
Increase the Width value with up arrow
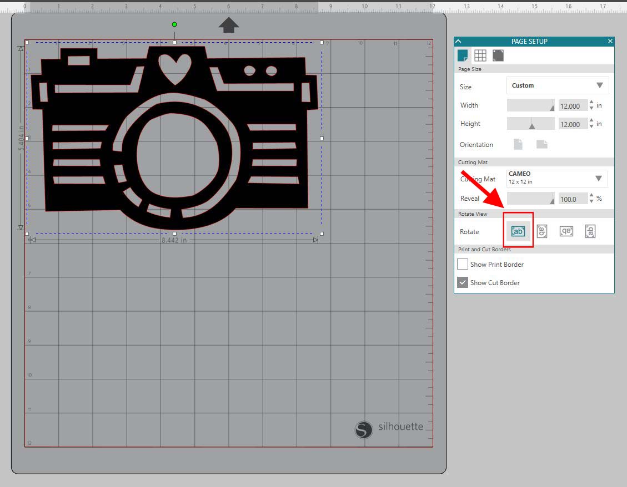591,103
